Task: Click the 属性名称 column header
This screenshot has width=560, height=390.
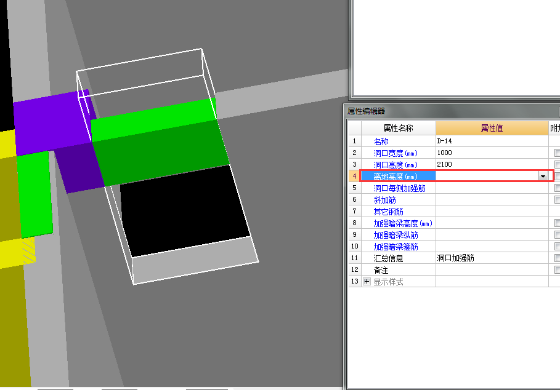Action: 398,129
